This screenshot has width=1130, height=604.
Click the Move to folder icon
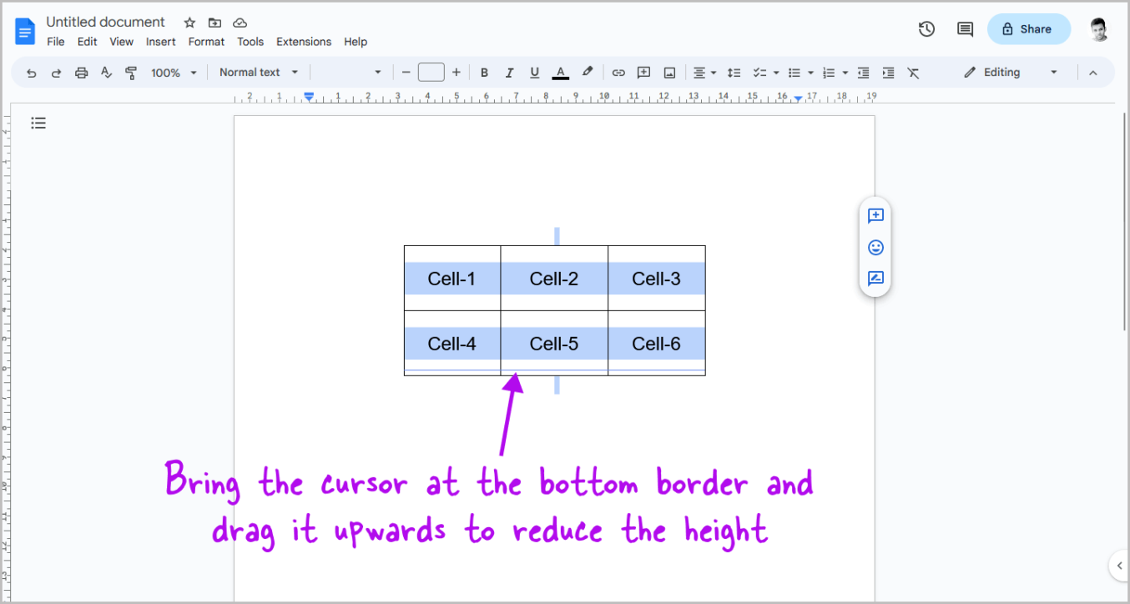click(x=214, y=23)
